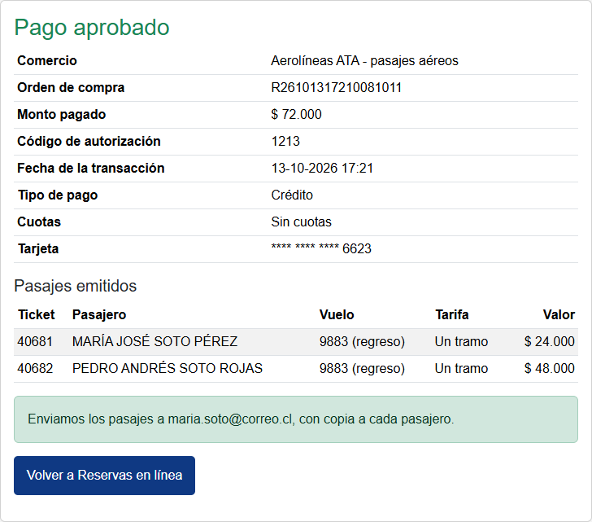Click the Valor column header
Screen dimensions: 592x522
pyautogui.click(x=559, y=314)
